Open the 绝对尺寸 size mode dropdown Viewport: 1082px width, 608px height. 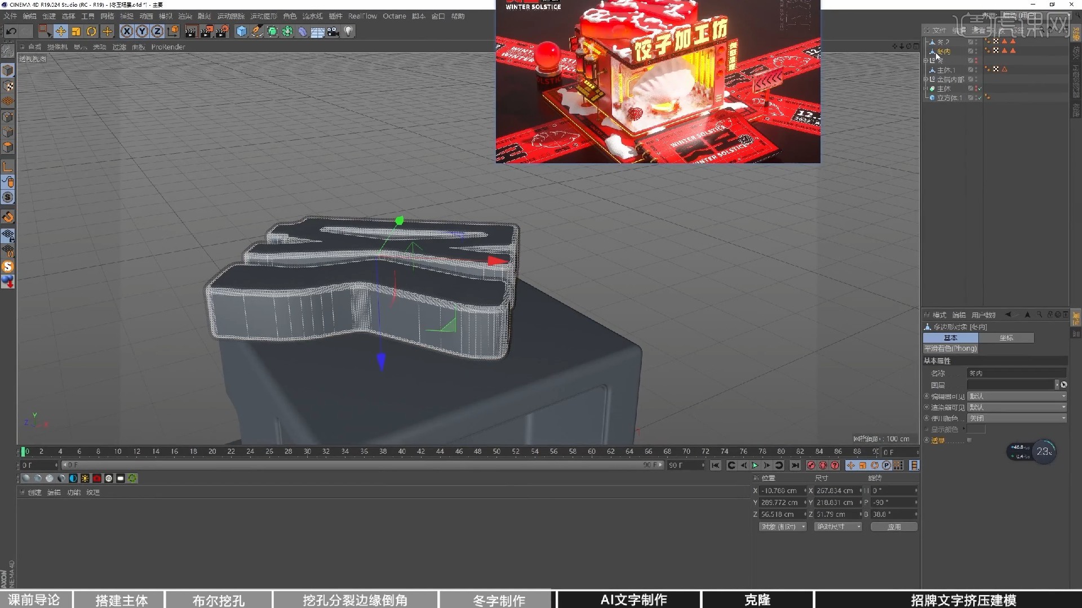[x=838, y=527]
